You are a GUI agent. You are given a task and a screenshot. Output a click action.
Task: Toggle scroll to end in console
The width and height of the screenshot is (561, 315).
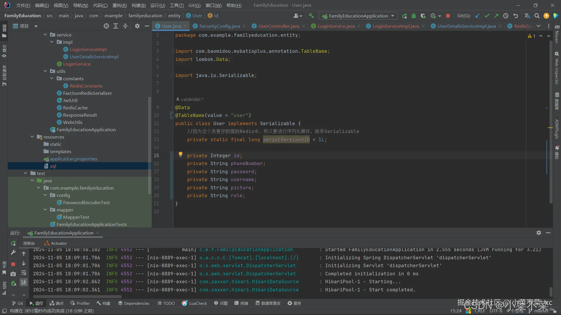(24, 282)
